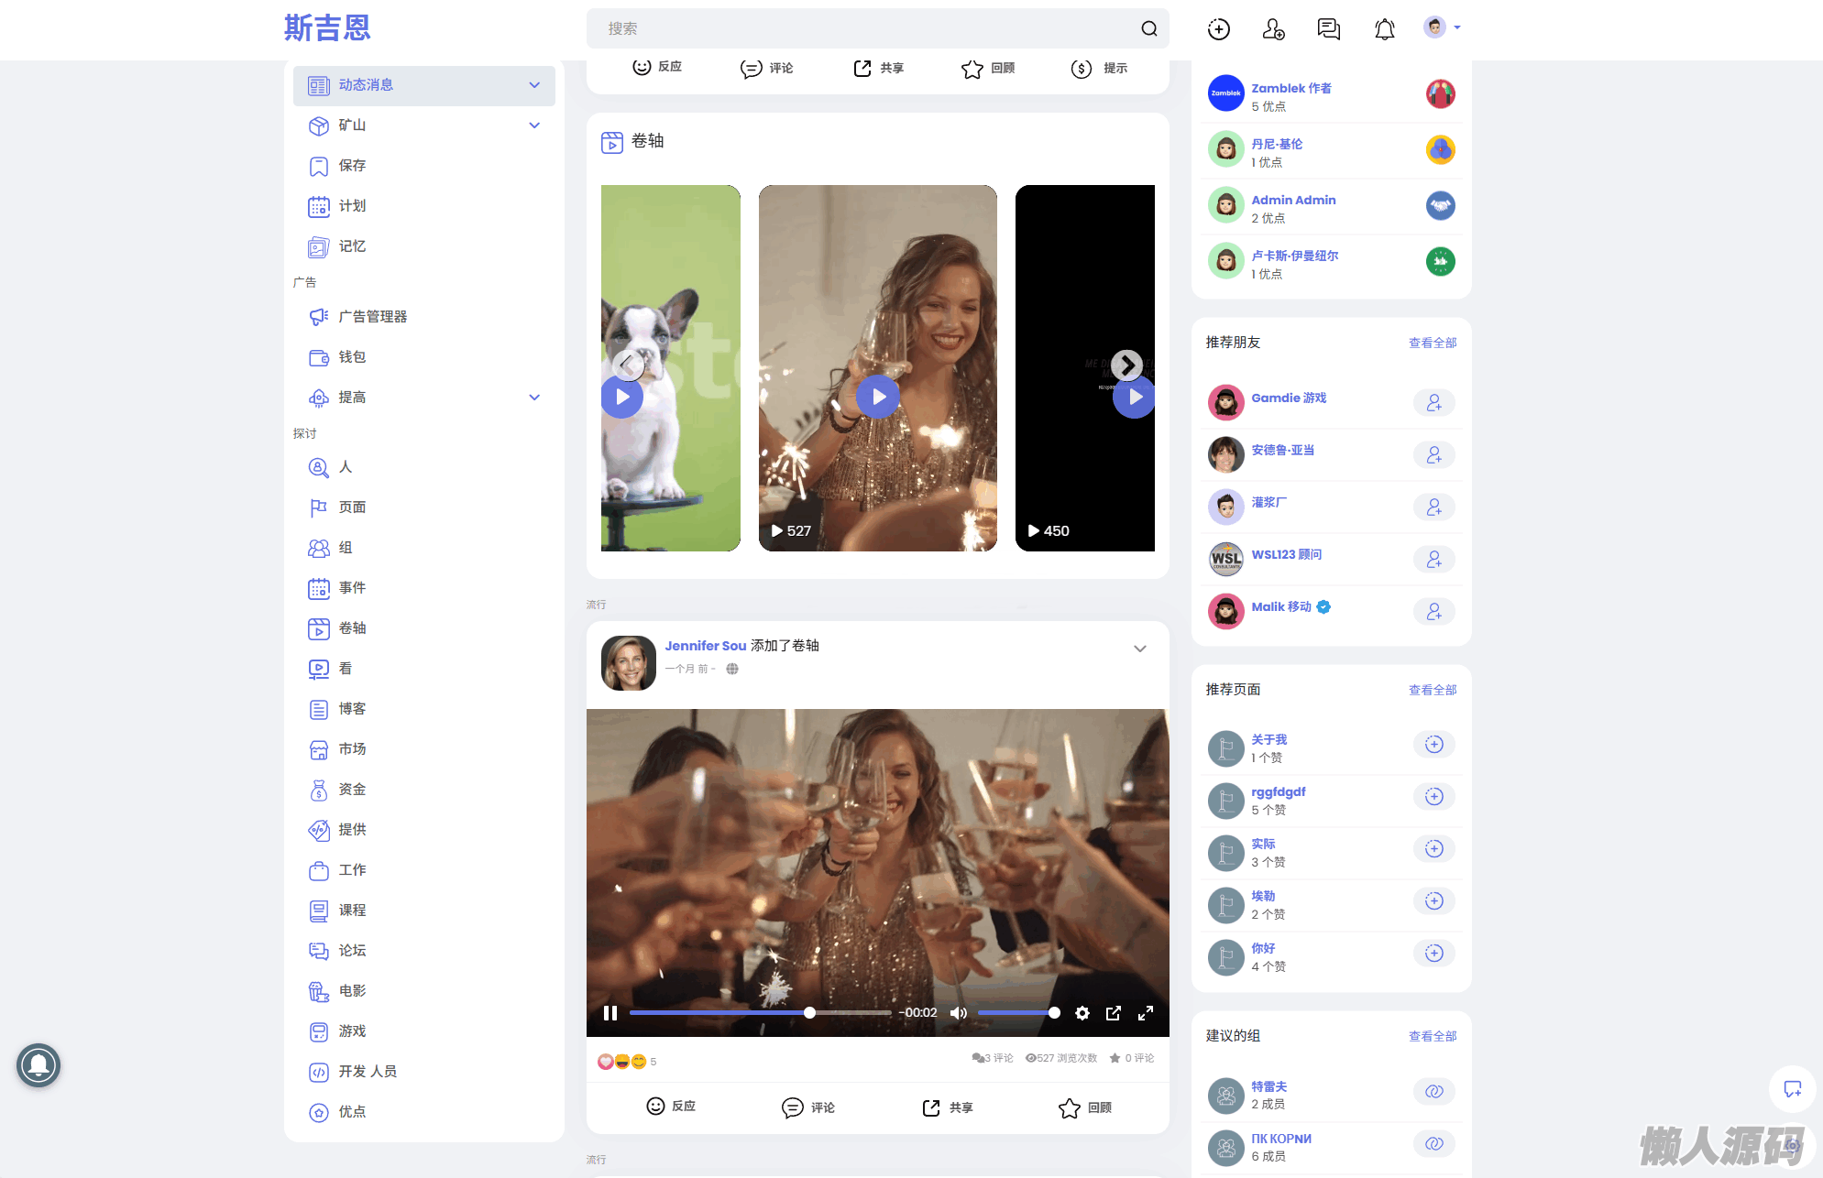The height and width of the screenshot is (1178, 1823).
Task: Open the friend requests icon in header
Action: [x=1273, y=29]
